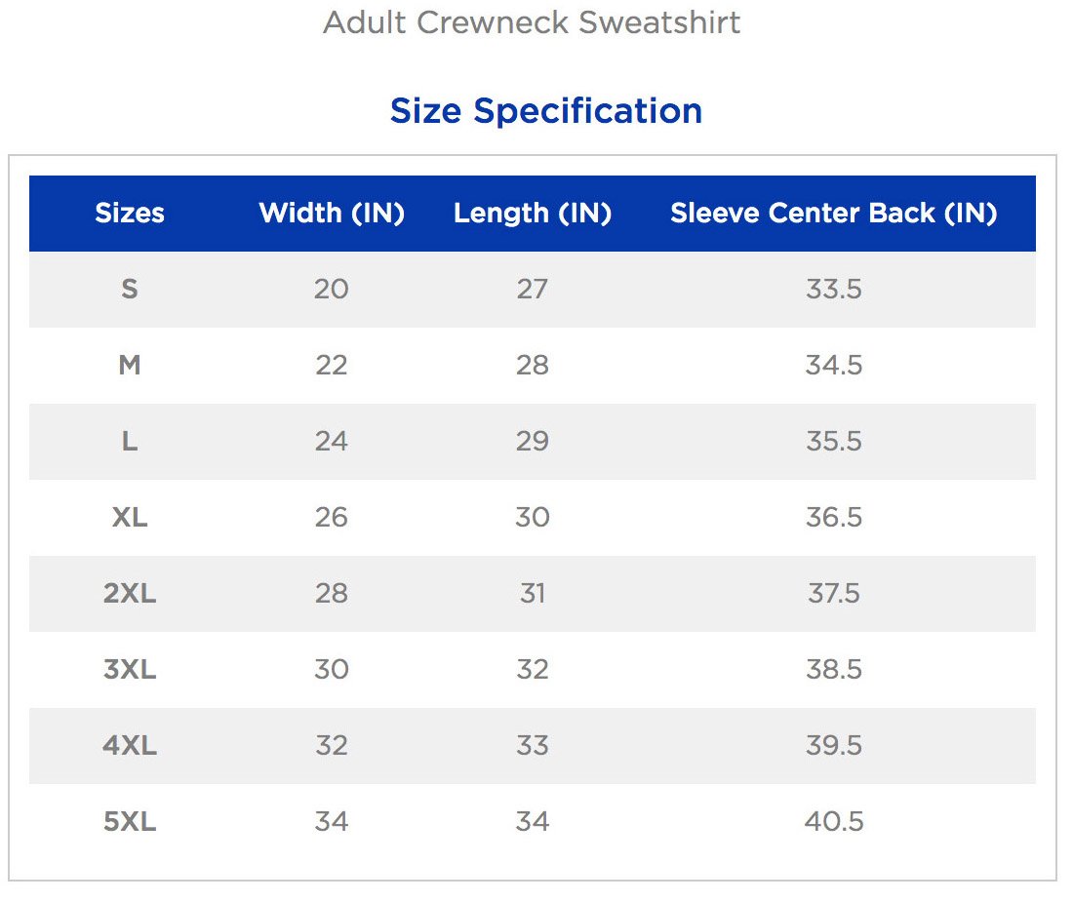Click the sleeve value 40.5 for 5XL
This screenshot has height=902, width=1073.
tap(834, 821)
